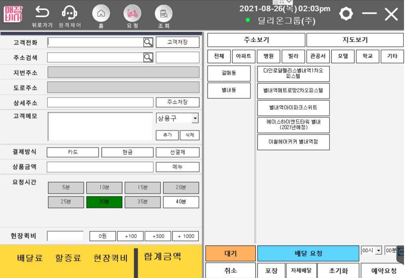The height and width of the screenshot is (278, 405).
Task: Filter address list by 아파트 category
Action: point(244,56)
